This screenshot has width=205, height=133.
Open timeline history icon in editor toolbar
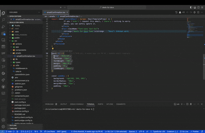click(x=176, y=12)
